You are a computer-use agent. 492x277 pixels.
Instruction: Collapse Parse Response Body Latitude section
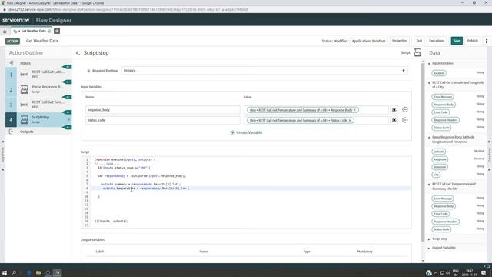429,138
